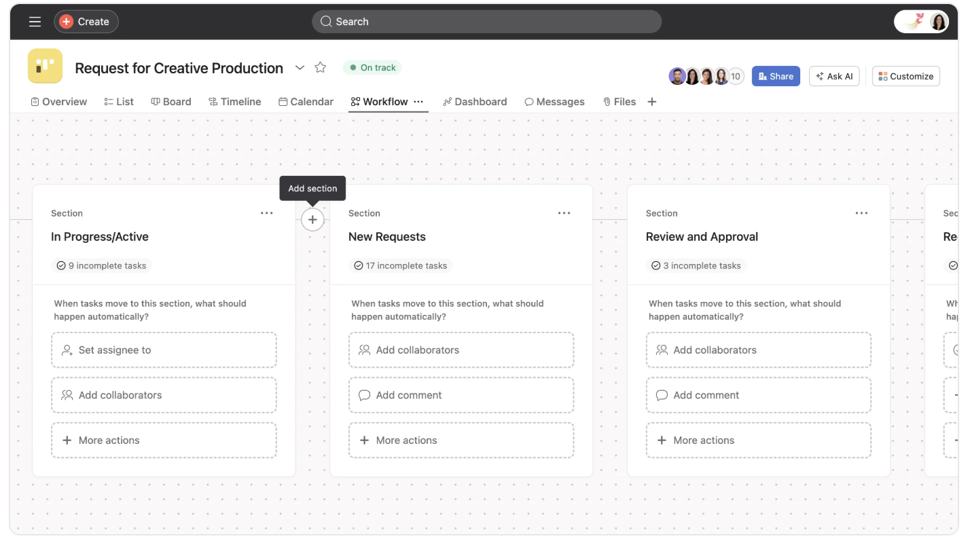Viewport: 970px width, 547px height.
Task: Click the yellow project icon swatch
Action: (x=45, y=66)
